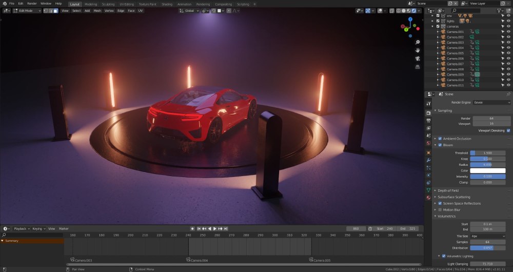Open the Output properties printer icon
The height and width of the screenshot is (272, 513).
point(428,121)
